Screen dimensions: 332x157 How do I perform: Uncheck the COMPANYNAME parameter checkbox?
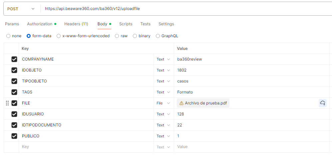14,59
